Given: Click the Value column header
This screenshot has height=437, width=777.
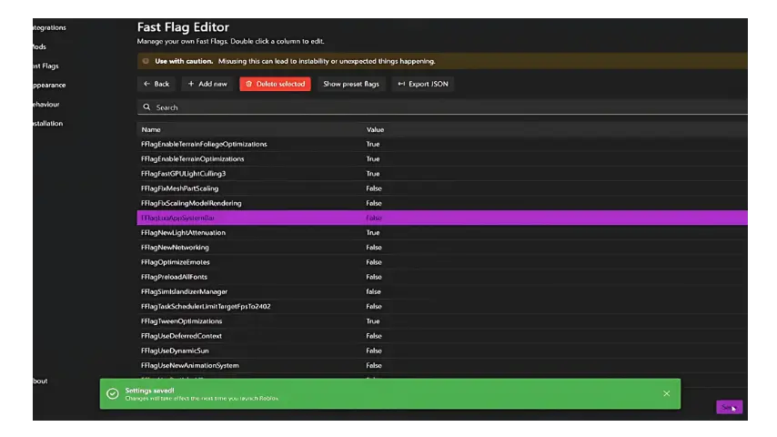Looking at the screenshot, I should tap(375, 129).
